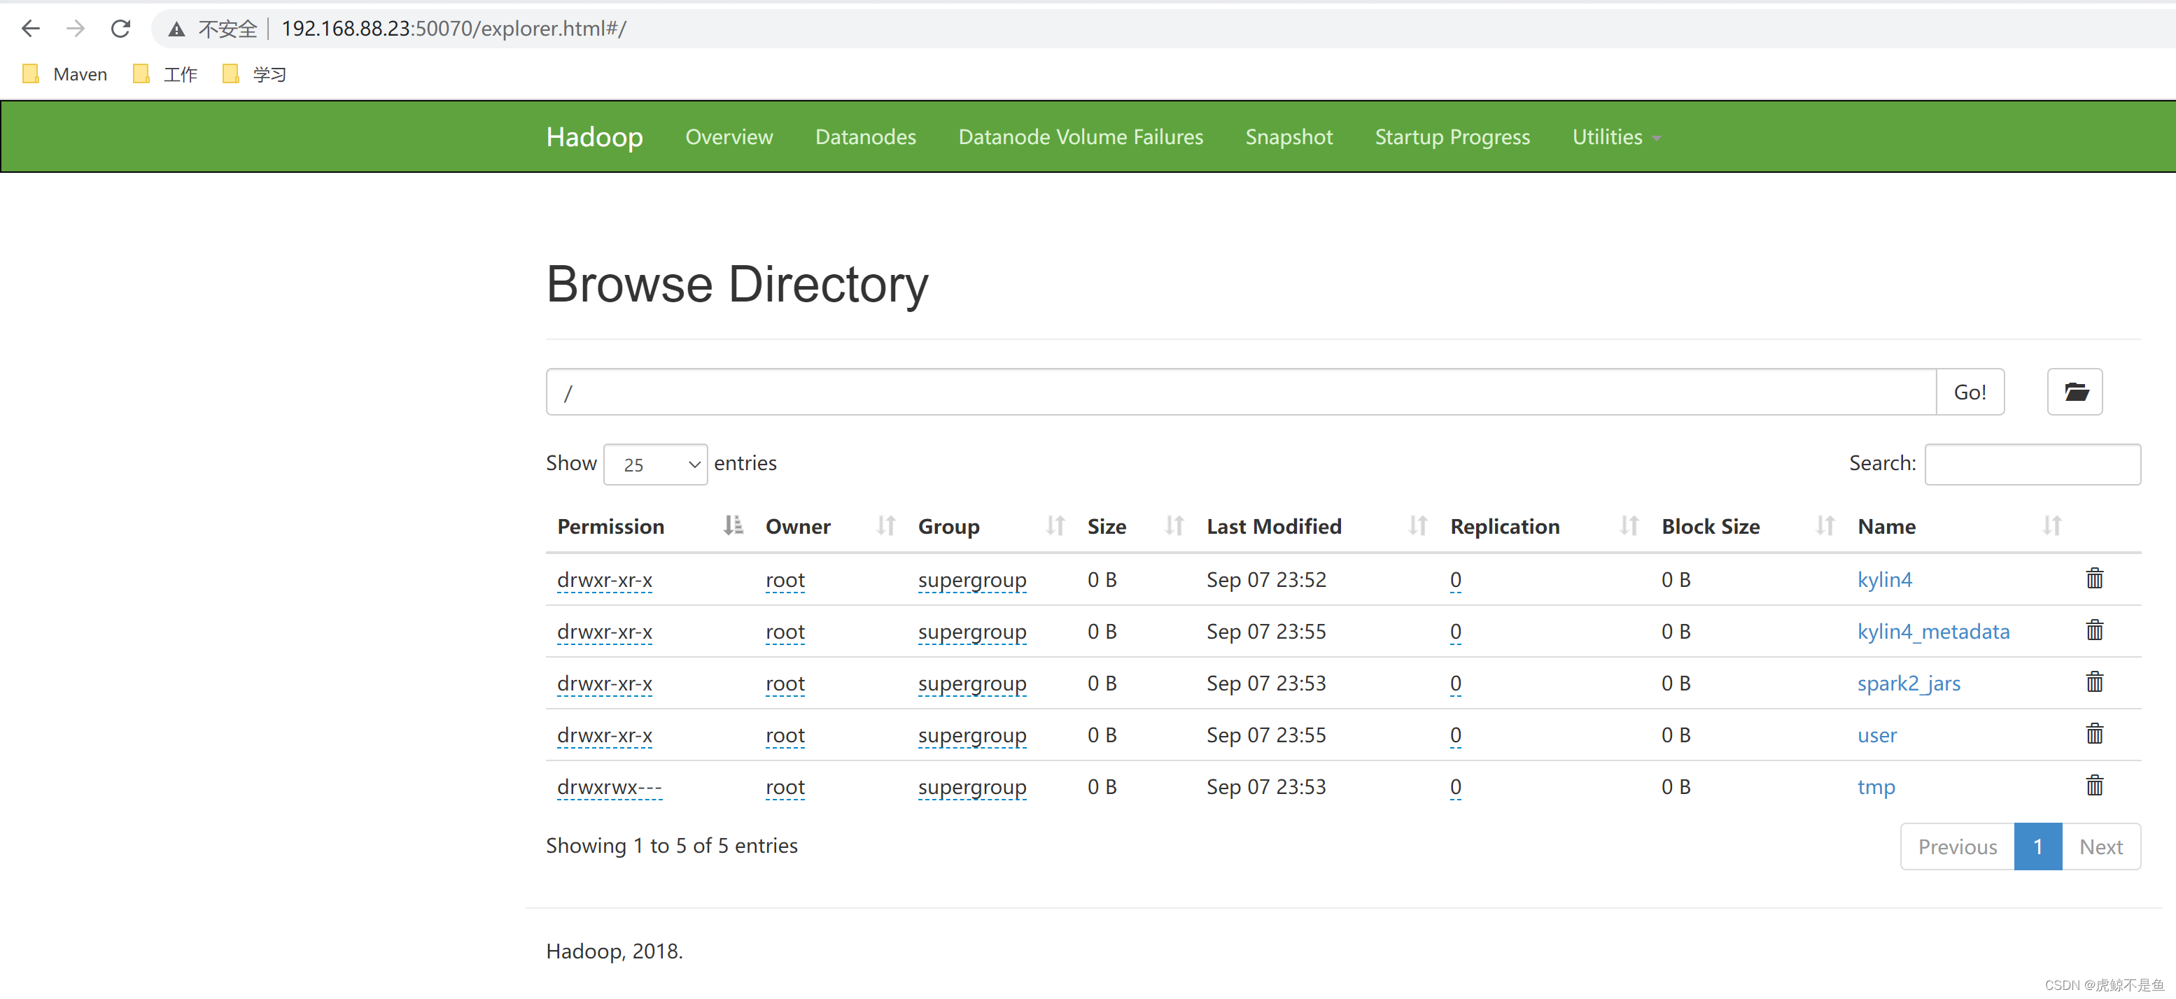Open the Maven bookmarks folder
The width and height of the screenshot is (2176, 999).
65,74
